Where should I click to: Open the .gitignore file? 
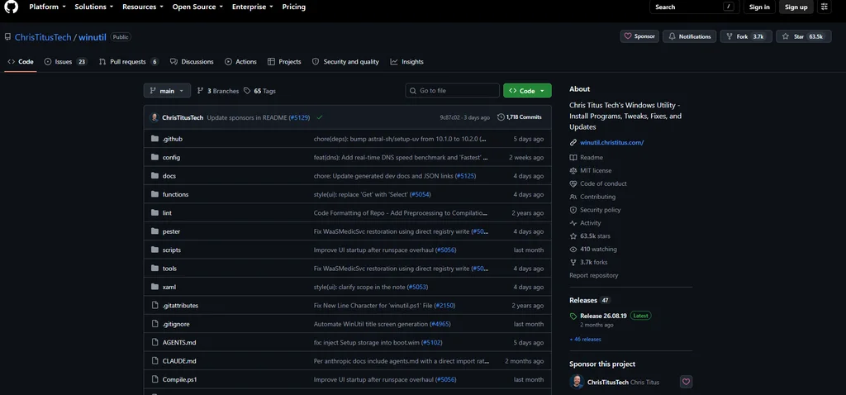tap(176, 324)
